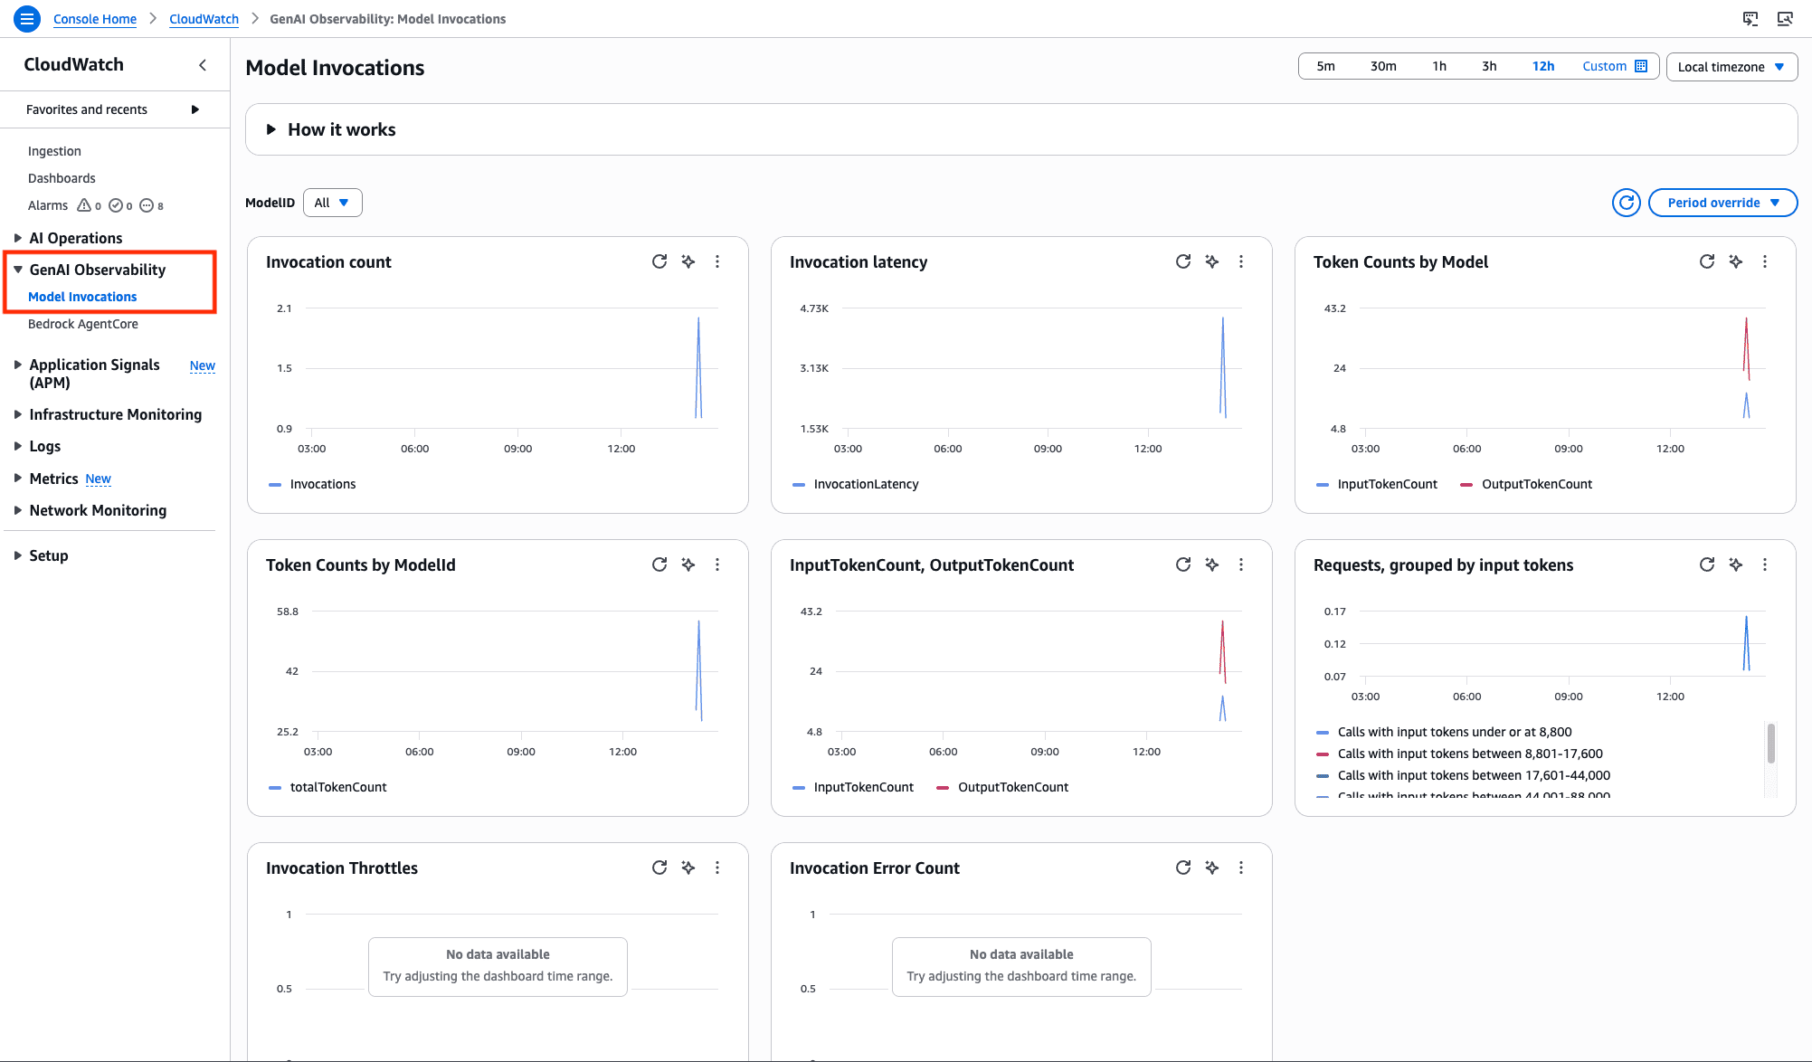
Task: Refresh all widgets with the circular refresh icon
Action: click(x=1626, y=202)
